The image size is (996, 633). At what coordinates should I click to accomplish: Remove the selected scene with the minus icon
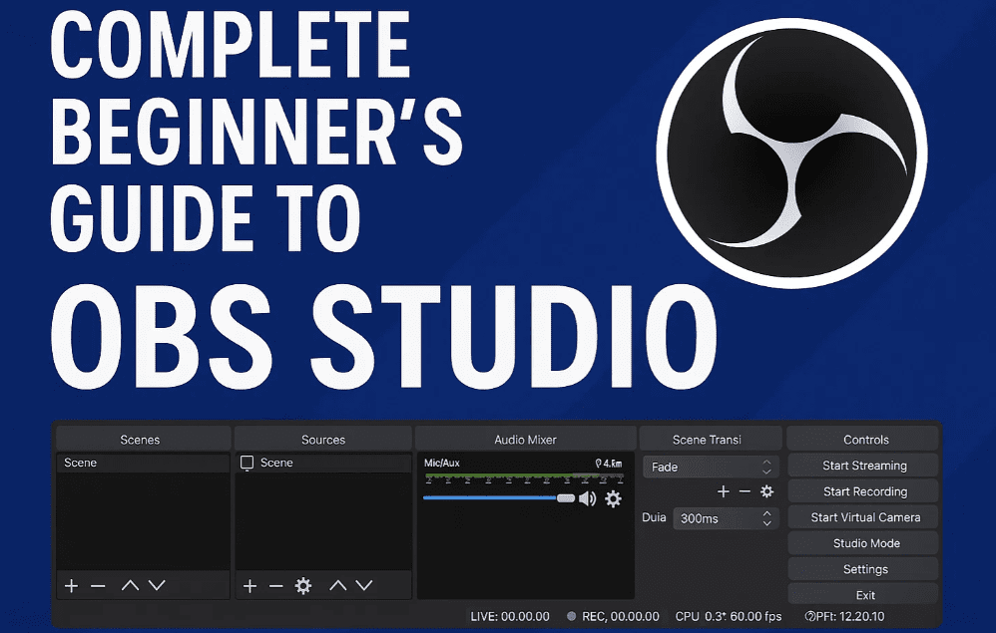pos(98,586)
